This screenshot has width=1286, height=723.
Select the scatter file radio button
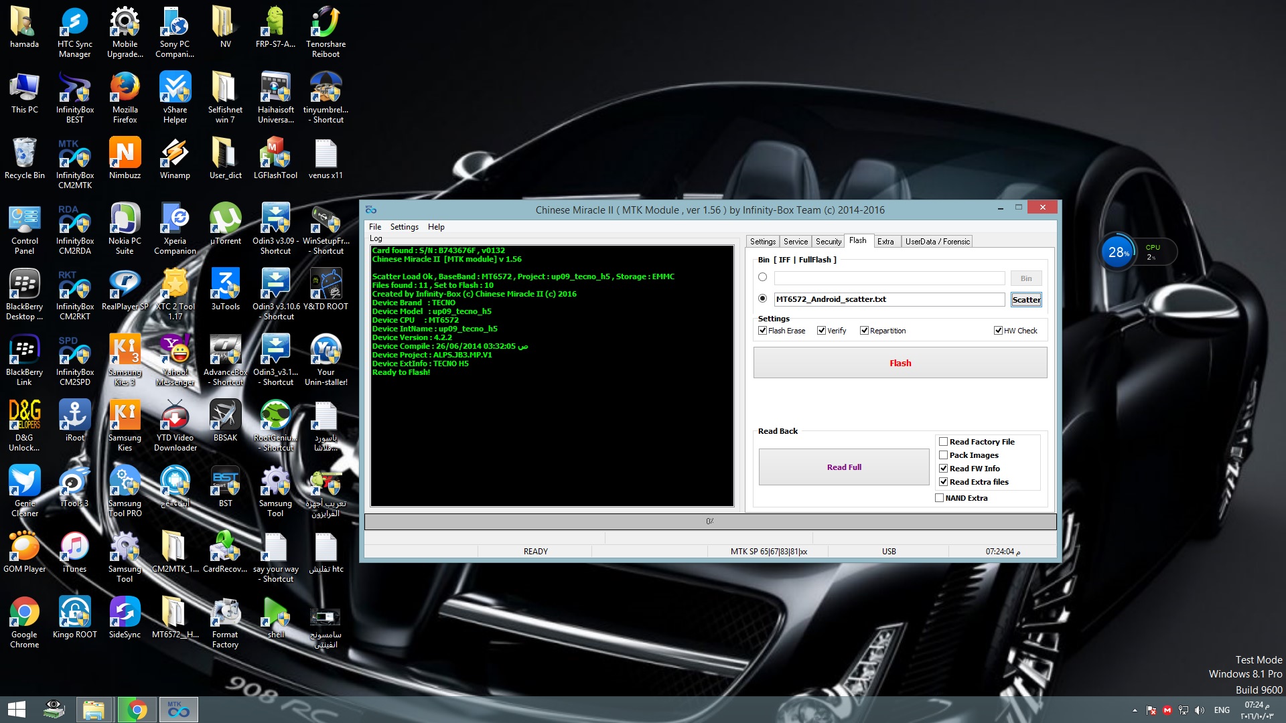(762, 299)
